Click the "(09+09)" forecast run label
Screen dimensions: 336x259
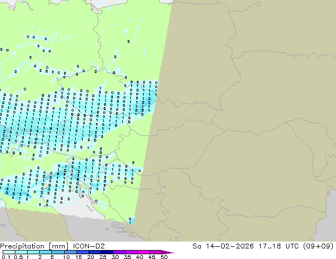coord(318,246)
